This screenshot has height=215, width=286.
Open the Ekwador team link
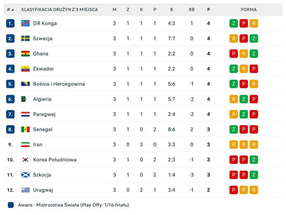pyautogui.click(x=44, y=69)
